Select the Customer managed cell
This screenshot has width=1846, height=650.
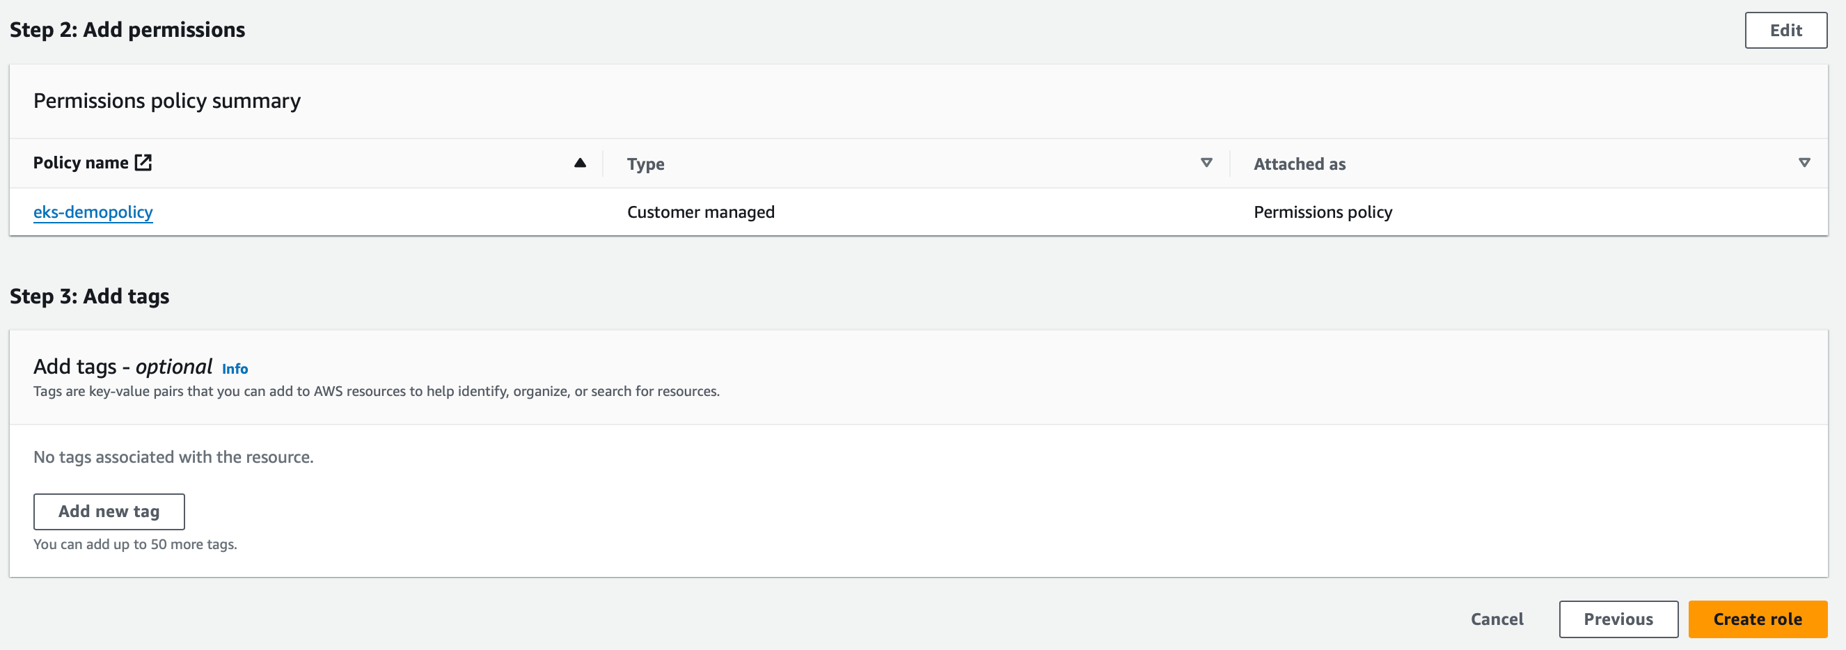point(700,212)
